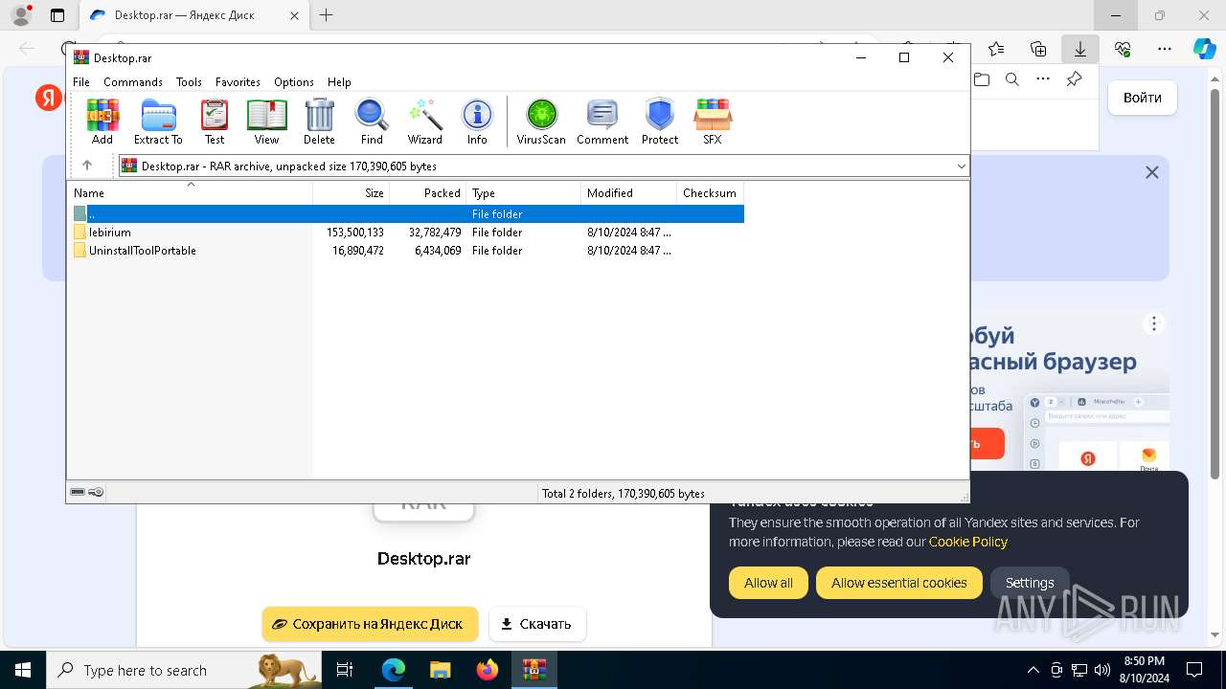
Task: Sort by Type column header
Action: (524, 193)
